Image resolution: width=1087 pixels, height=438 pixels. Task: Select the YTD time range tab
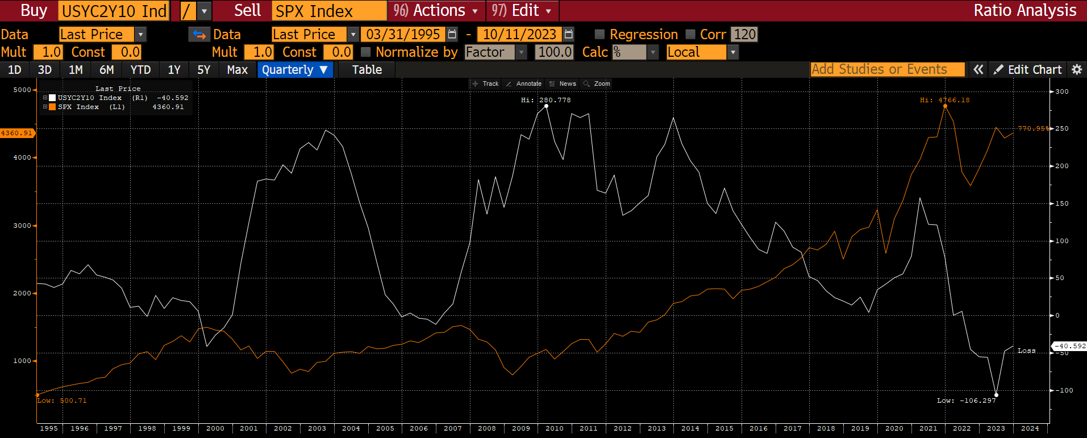140,70
